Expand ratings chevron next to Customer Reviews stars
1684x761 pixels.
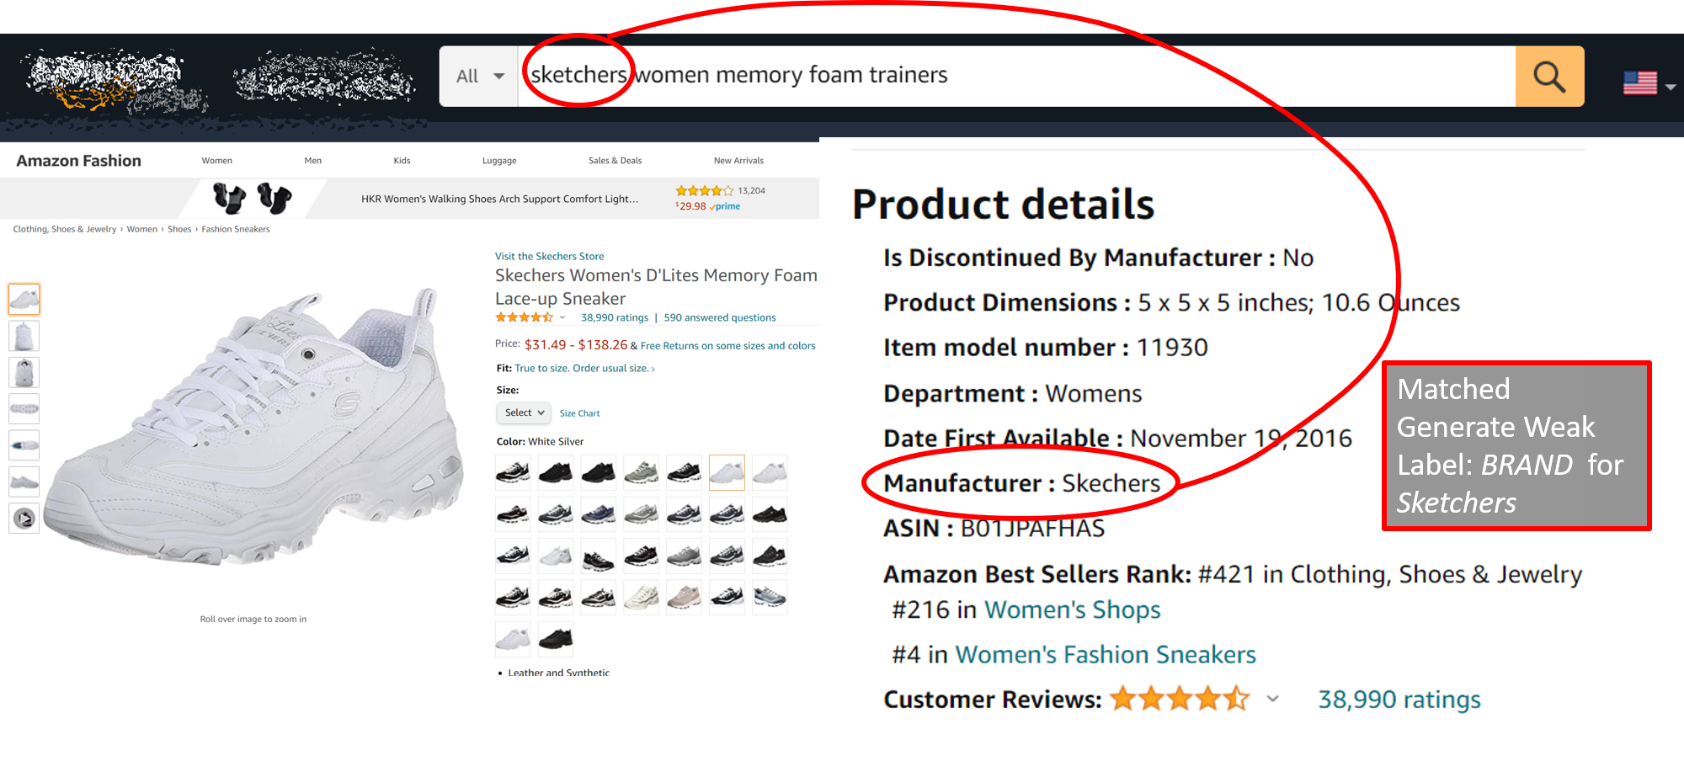(1273, 699)
